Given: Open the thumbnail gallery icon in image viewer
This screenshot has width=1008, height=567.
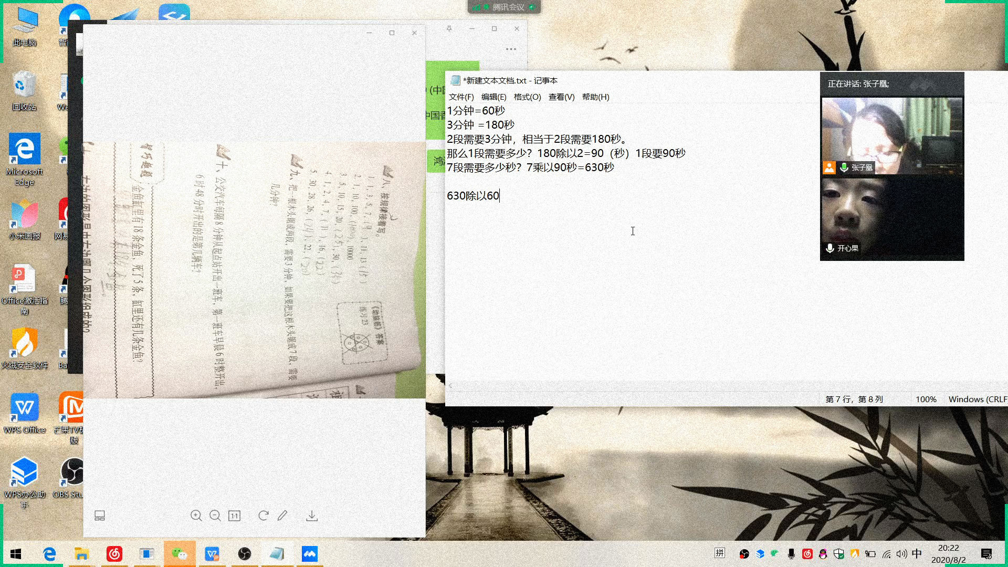Looking at the screenshot, I should click(x=99, y=516).
